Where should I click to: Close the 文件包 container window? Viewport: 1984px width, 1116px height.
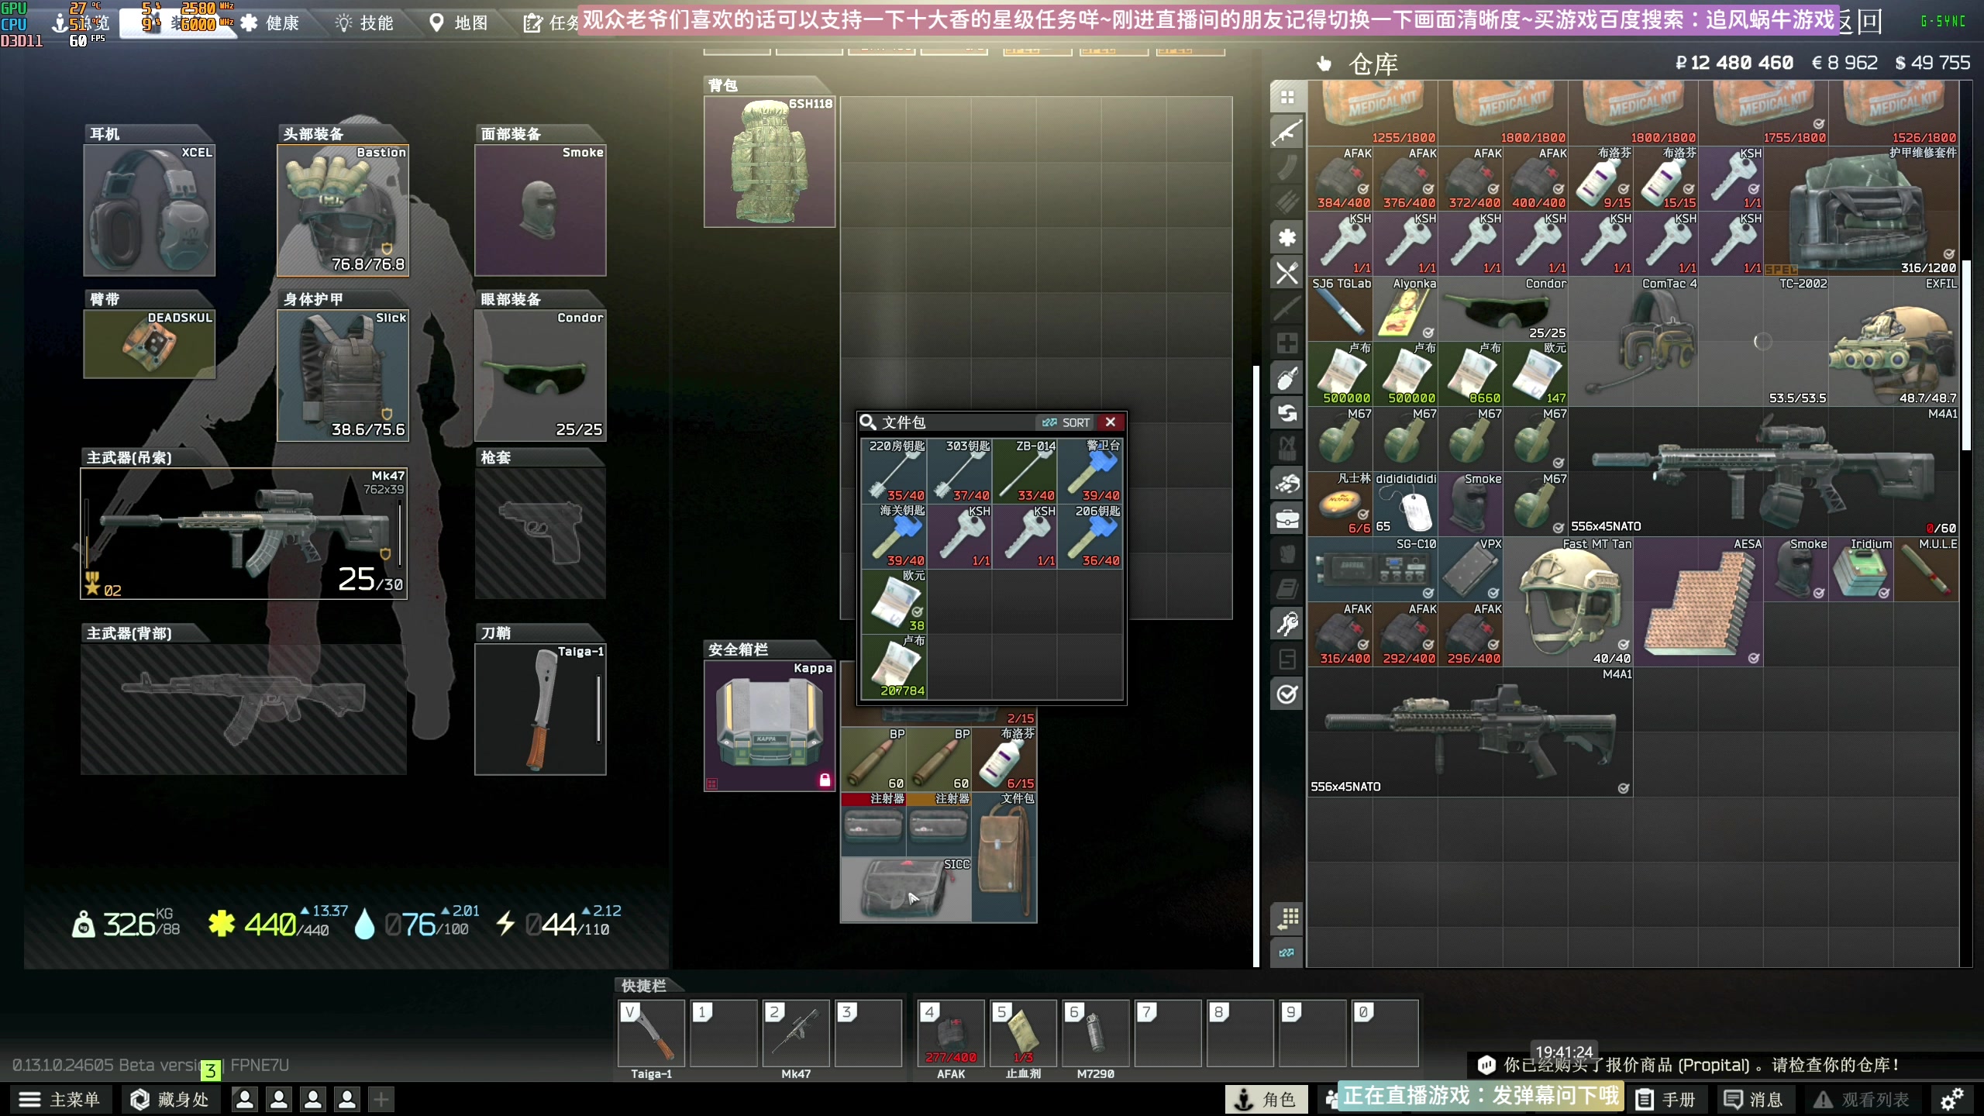(x=1111, y=422)
